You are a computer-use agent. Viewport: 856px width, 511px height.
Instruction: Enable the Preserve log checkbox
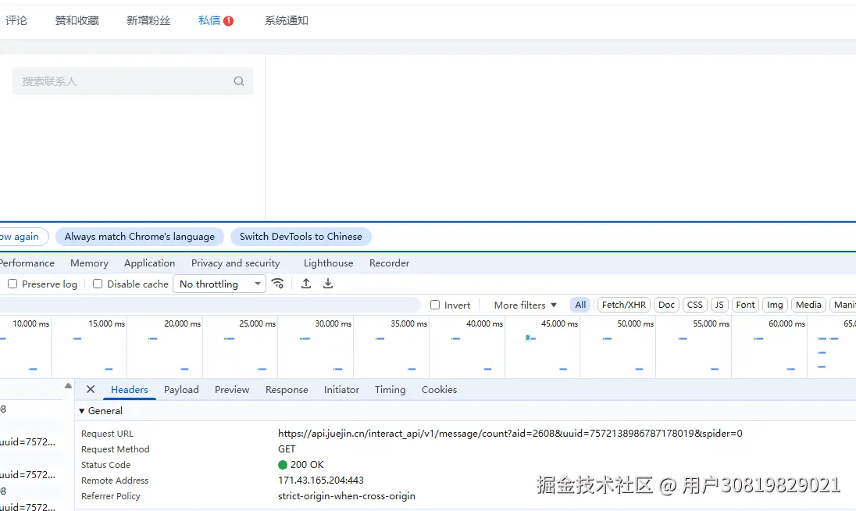pyautogui.click(x=12, y=284)
